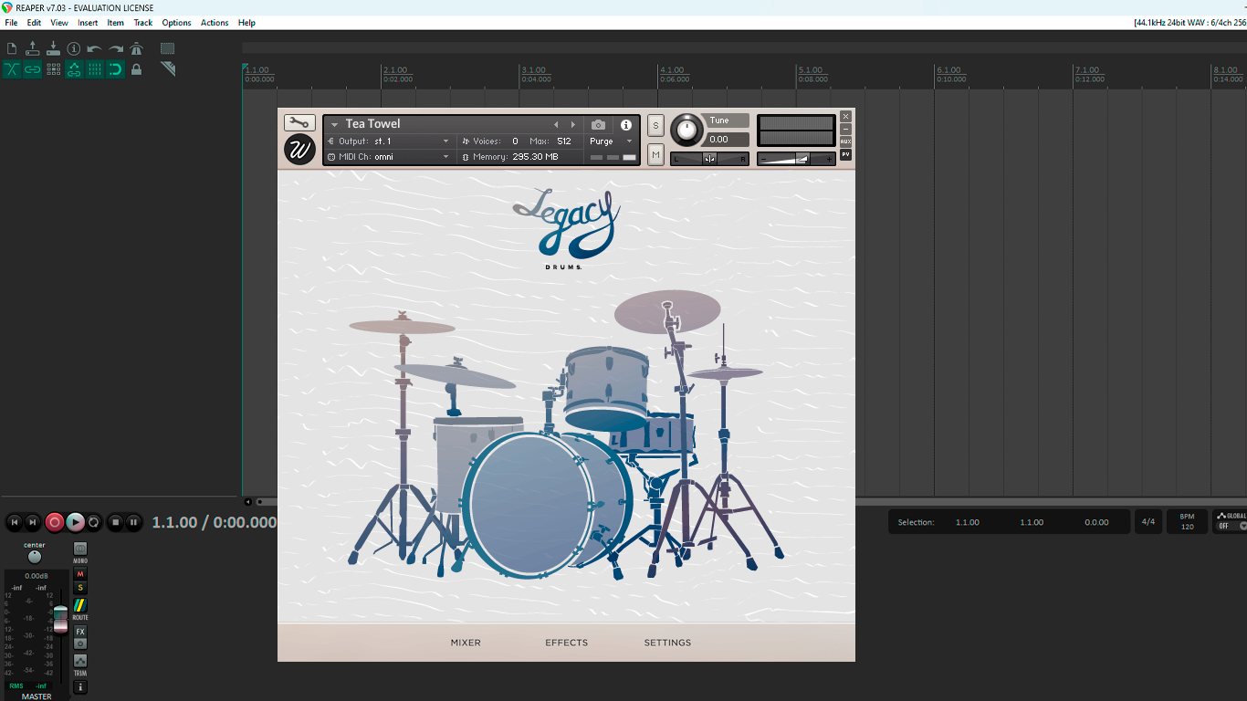Load previous instrument preset arrow
Image resolution: width=1247 pixels, height=701 pixels.
coord(556,125)
